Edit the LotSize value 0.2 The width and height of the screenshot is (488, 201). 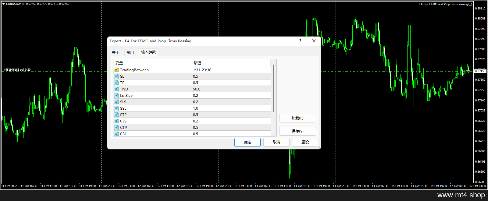pos(231,96)
